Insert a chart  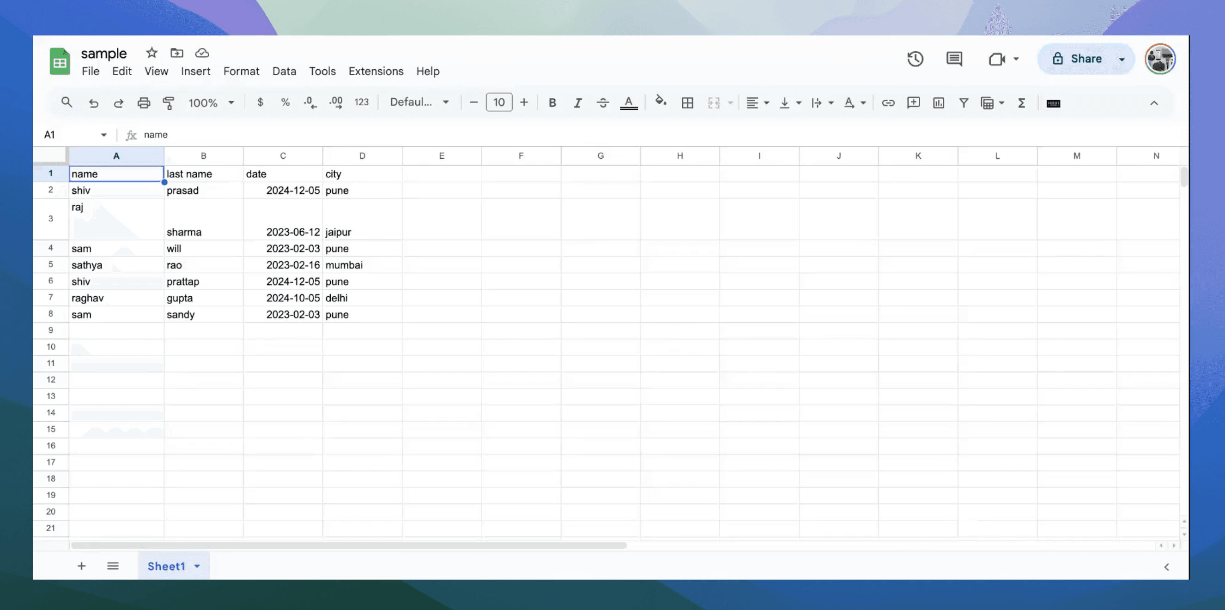pyautogui.click(x=938, y=102)
